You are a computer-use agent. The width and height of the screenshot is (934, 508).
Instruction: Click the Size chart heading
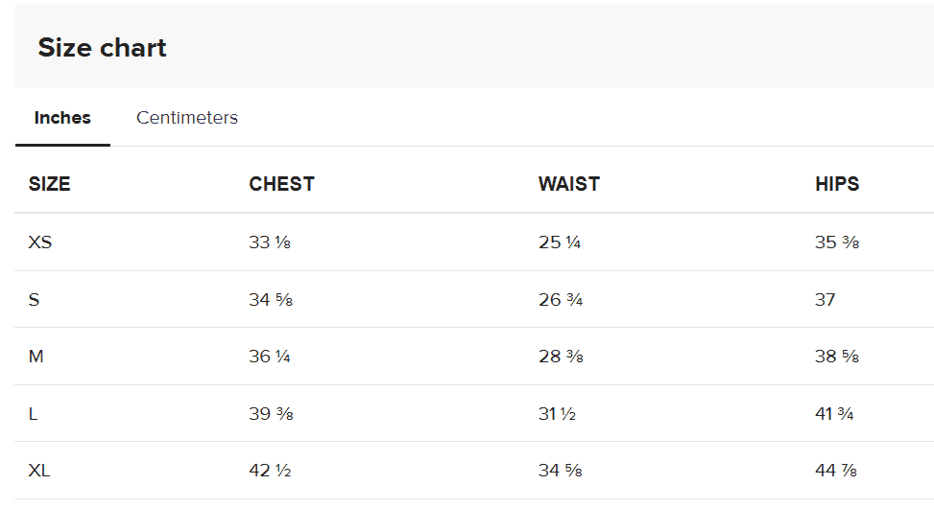click(102, 48)
